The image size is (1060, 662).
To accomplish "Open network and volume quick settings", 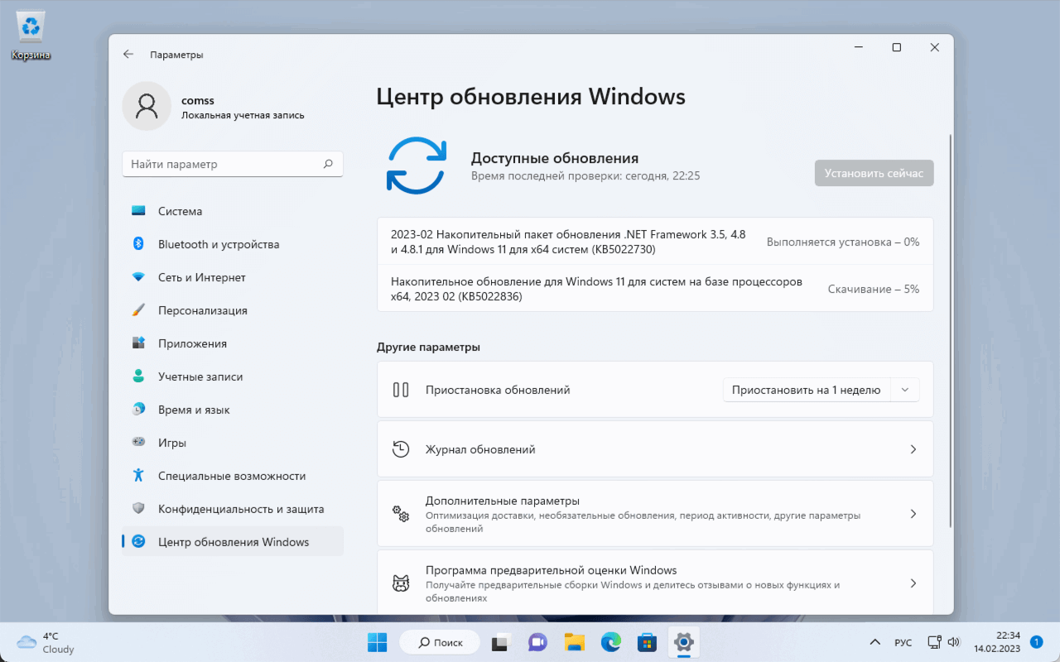I will pos(944,642).
